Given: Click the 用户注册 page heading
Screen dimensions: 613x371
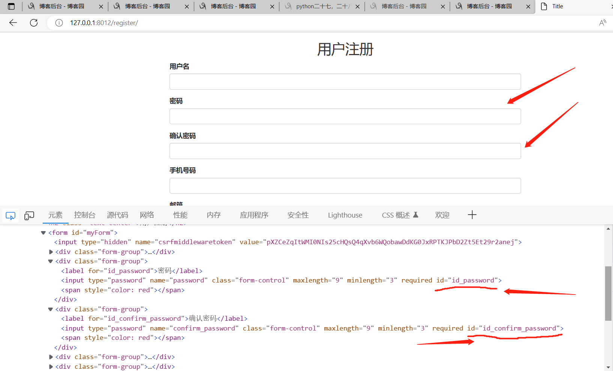Looking at the screenshot, I should tap(345, 49).
